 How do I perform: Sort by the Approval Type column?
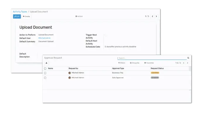tap(118, 69)
